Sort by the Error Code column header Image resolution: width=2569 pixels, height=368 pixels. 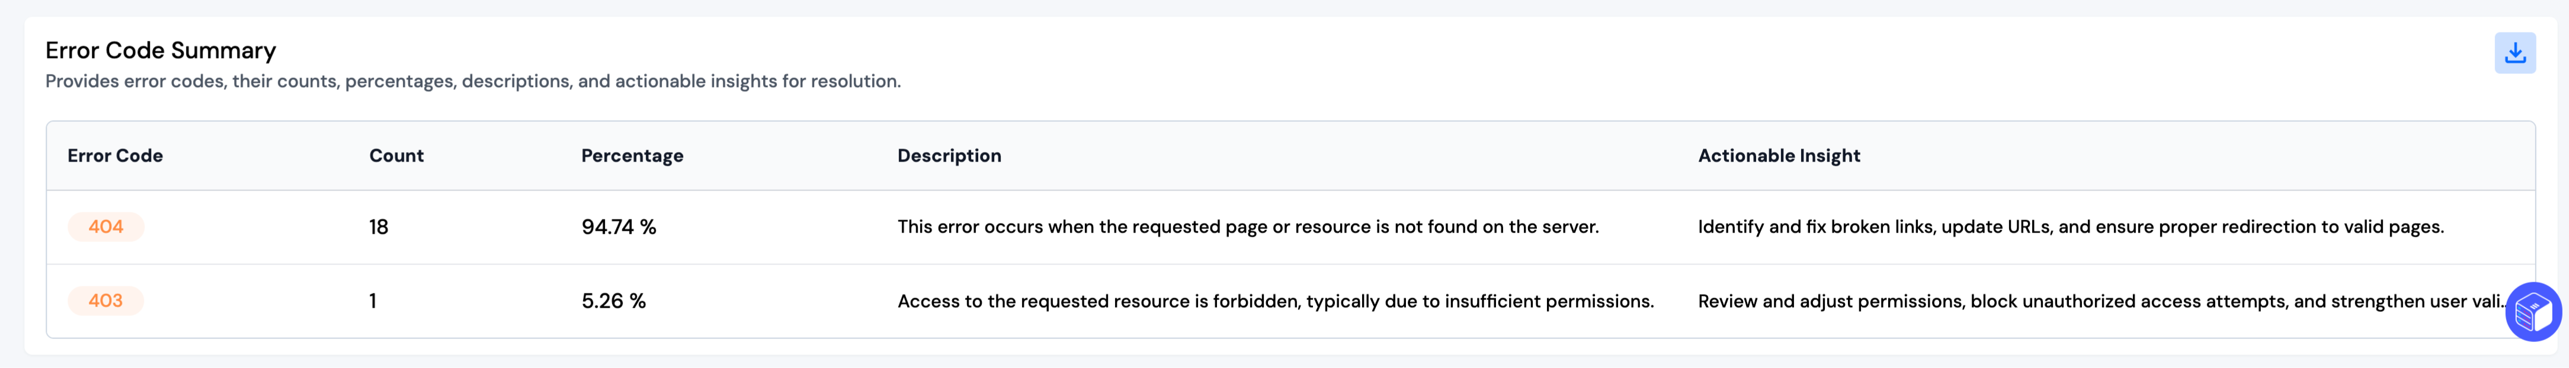click(115, 155)
